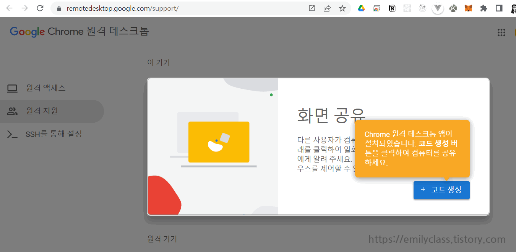Click the open-in-app icon in address bar
Screen dimensions: 516x252
(312, 8)
